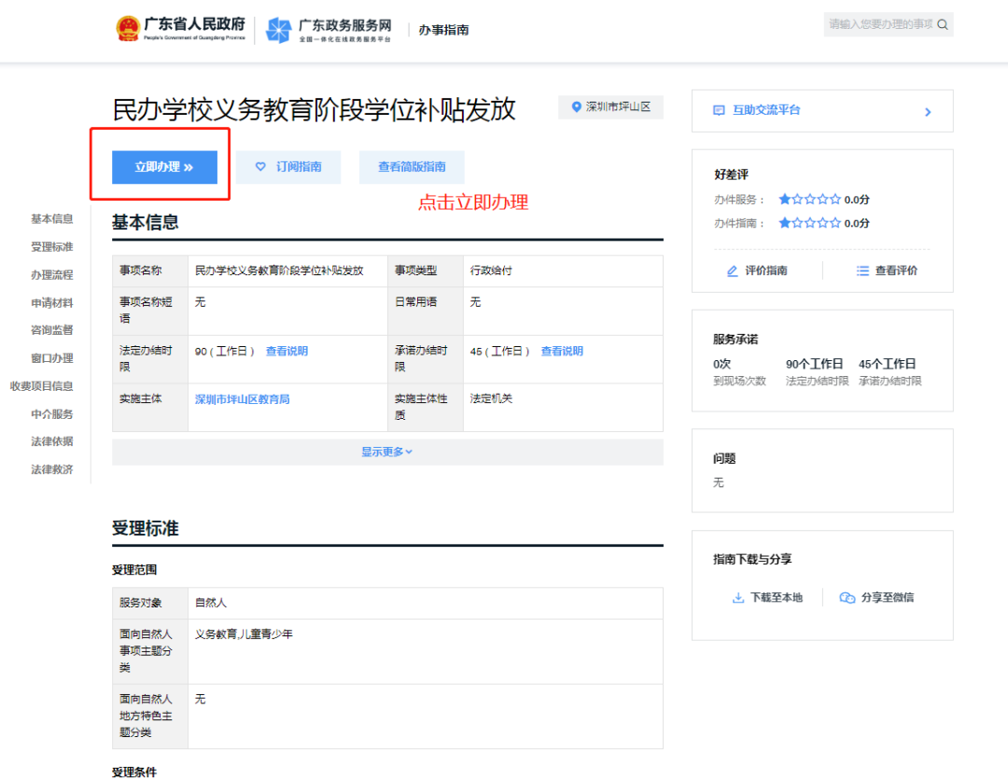The image size is (1008, 780).
Task: Open the 深圳市坪山区教育局 link
Action: pos(242,398)
